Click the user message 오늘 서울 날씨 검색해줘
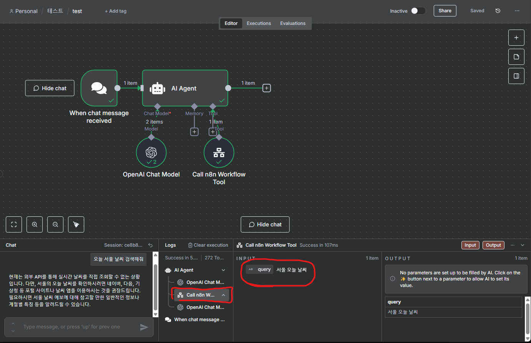Viewport: 531px width, 343px height. tap(118, 259)
